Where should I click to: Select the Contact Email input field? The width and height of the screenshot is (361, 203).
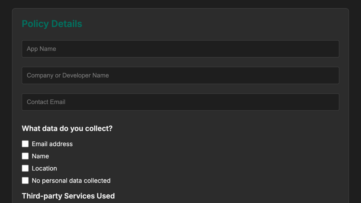[x=180, y=102]
